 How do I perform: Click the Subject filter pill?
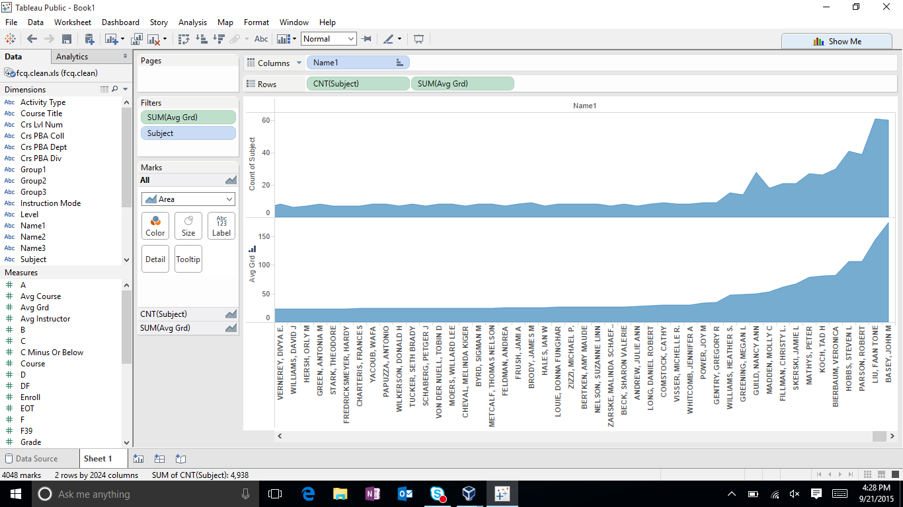tap(188, 133)
